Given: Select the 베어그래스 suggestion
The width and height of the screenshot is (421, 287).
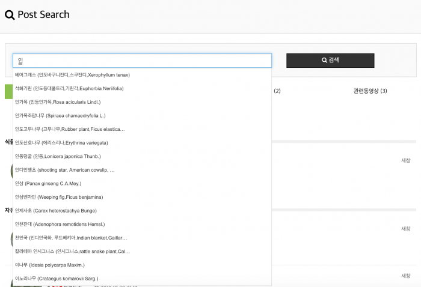Looking at the screenshot, I should 72,75.
